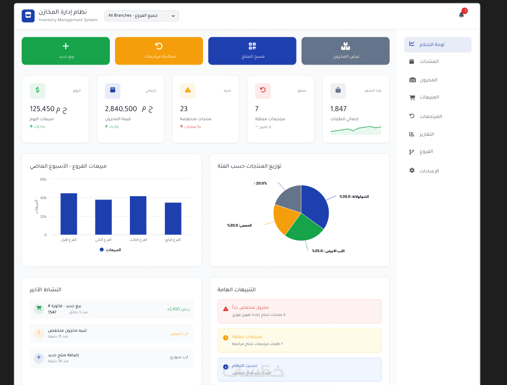Click the store logo icon in header
Image resolution: width=507 pixels, height=385 pixels.
(28, 16)
